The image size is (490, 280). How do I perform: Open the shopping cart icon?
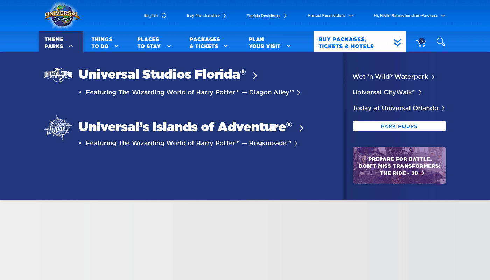coord(421,43)
